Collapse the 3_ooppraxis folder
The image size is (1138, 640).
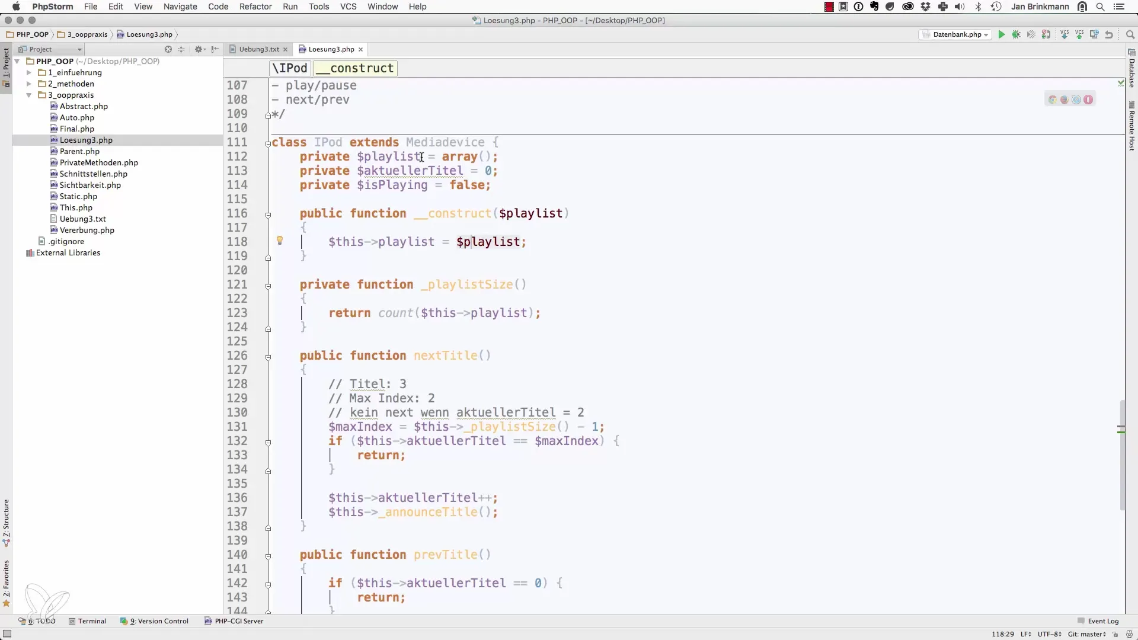28,95
